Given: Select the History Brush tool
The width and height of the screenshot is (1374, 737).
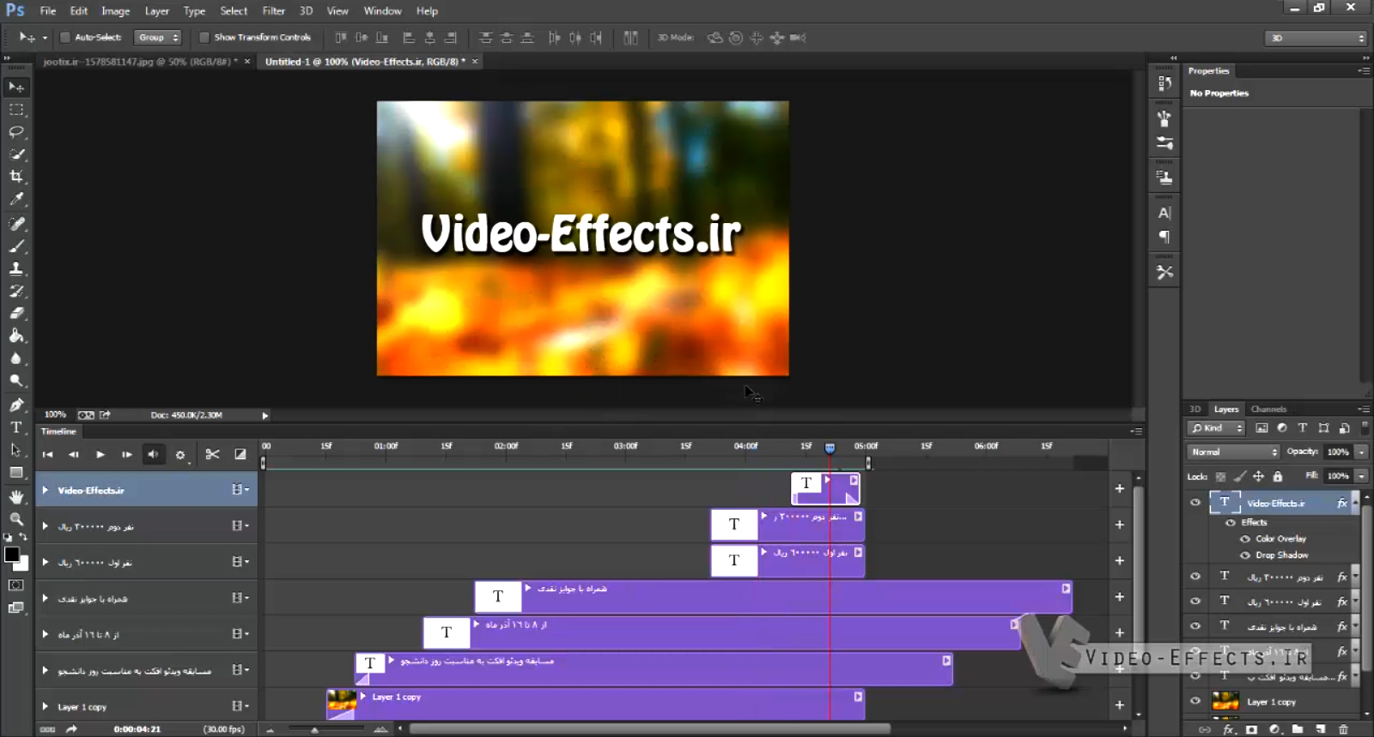Looking at the screenshot, I should 16,291.
